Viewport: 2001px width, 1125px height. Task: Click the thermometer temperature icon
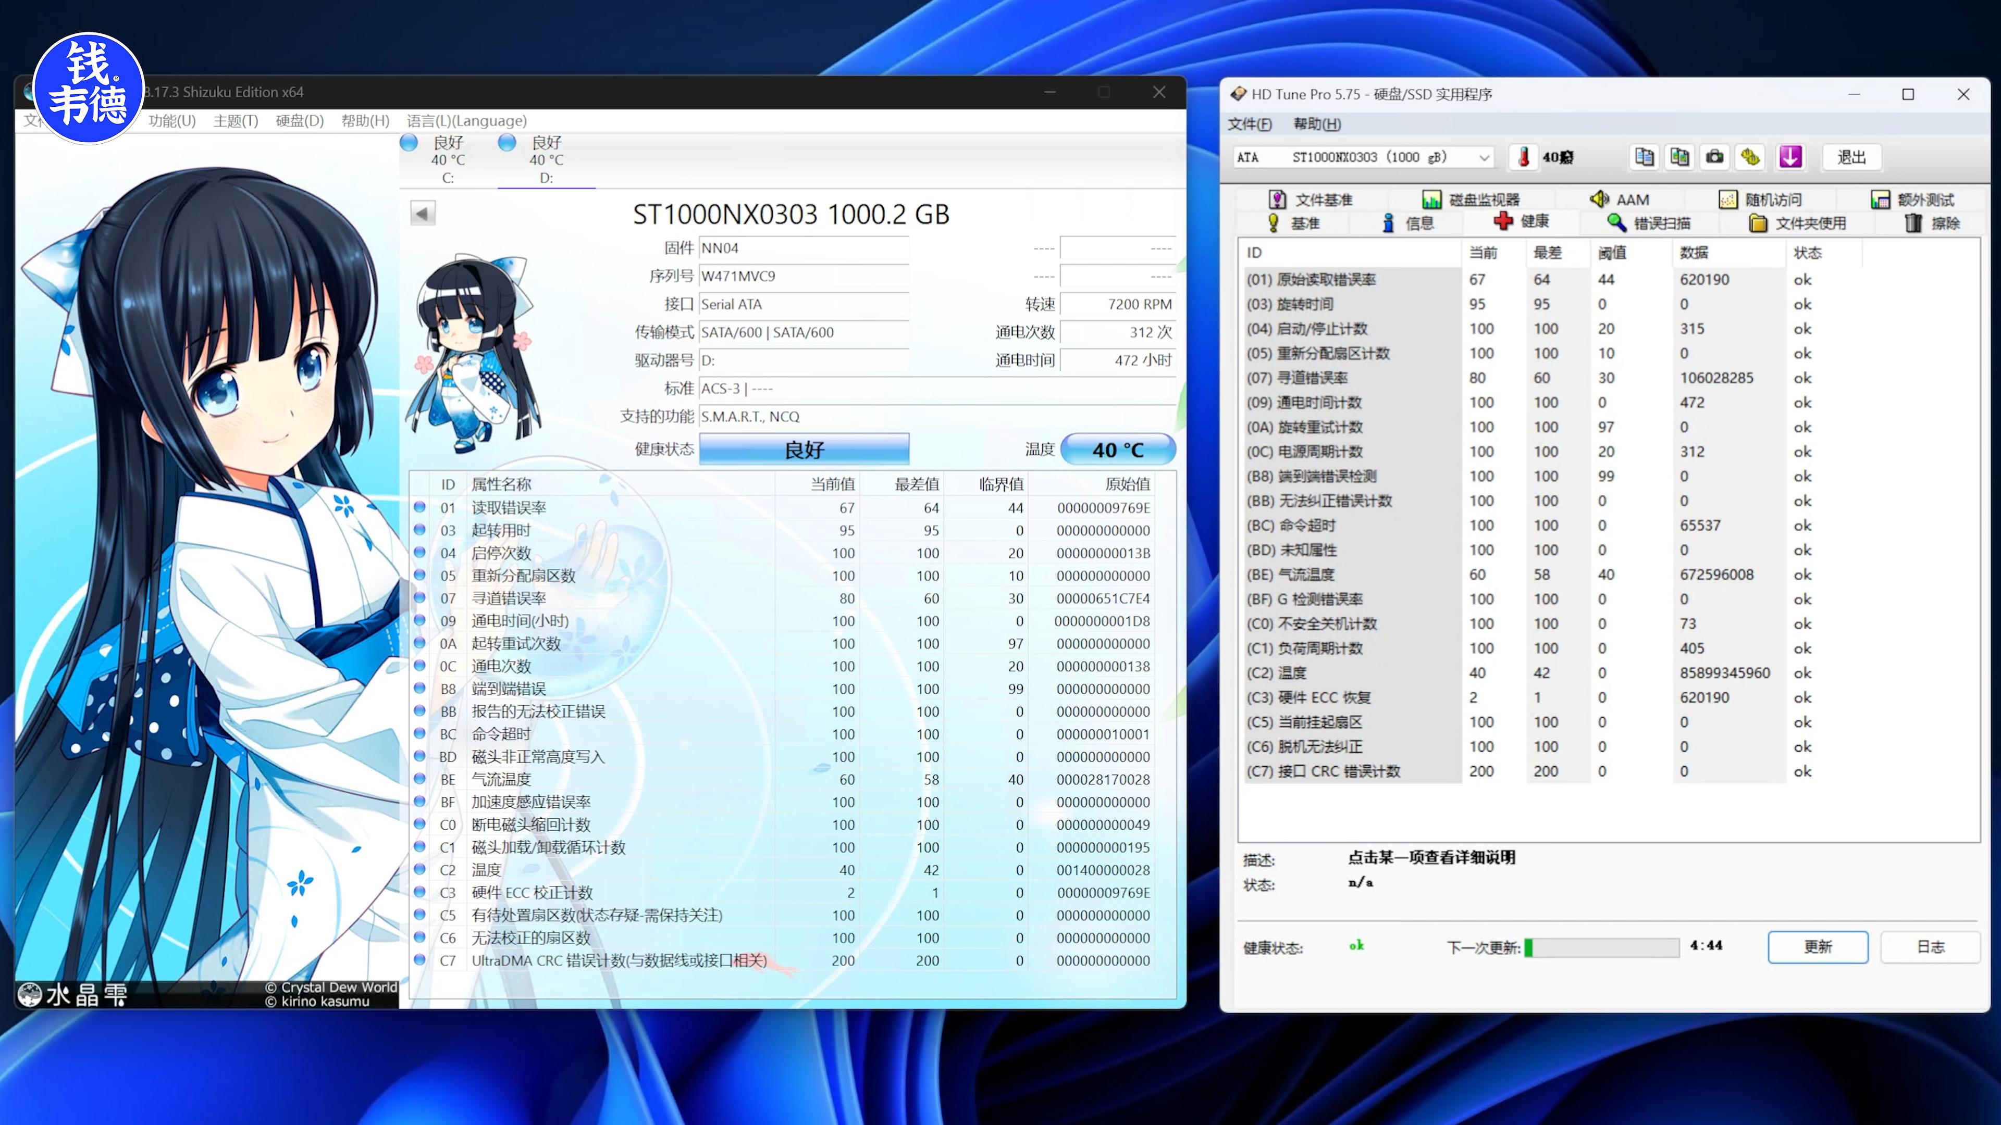(1524, 158)
